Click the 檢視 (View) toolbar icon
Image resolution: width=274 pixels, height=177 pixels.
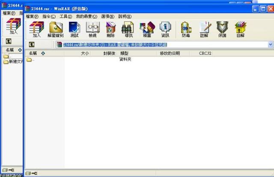click(92, 29)
